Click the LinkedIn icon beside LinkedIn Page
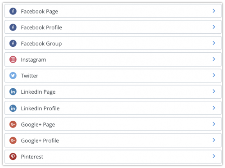 [13, 91]
